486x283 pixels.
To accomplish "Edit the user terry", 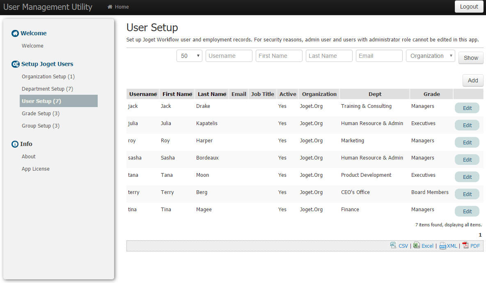I will [467, 194].
